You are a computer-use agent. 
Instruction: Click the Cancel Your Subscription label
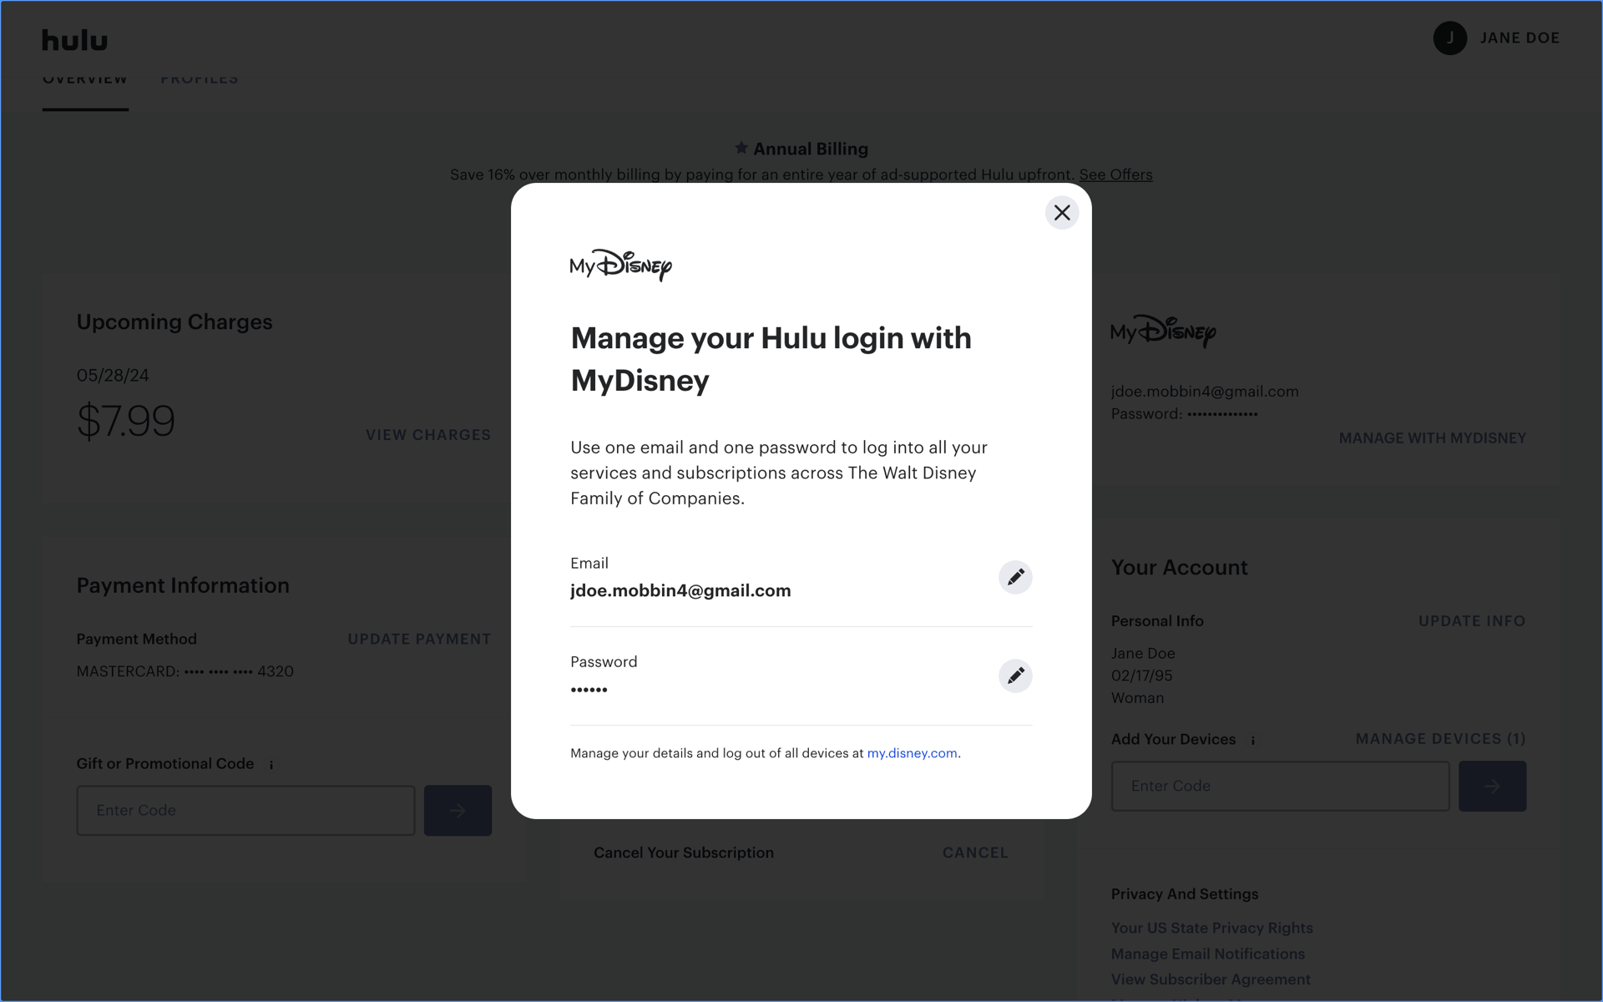coord(683,853)
